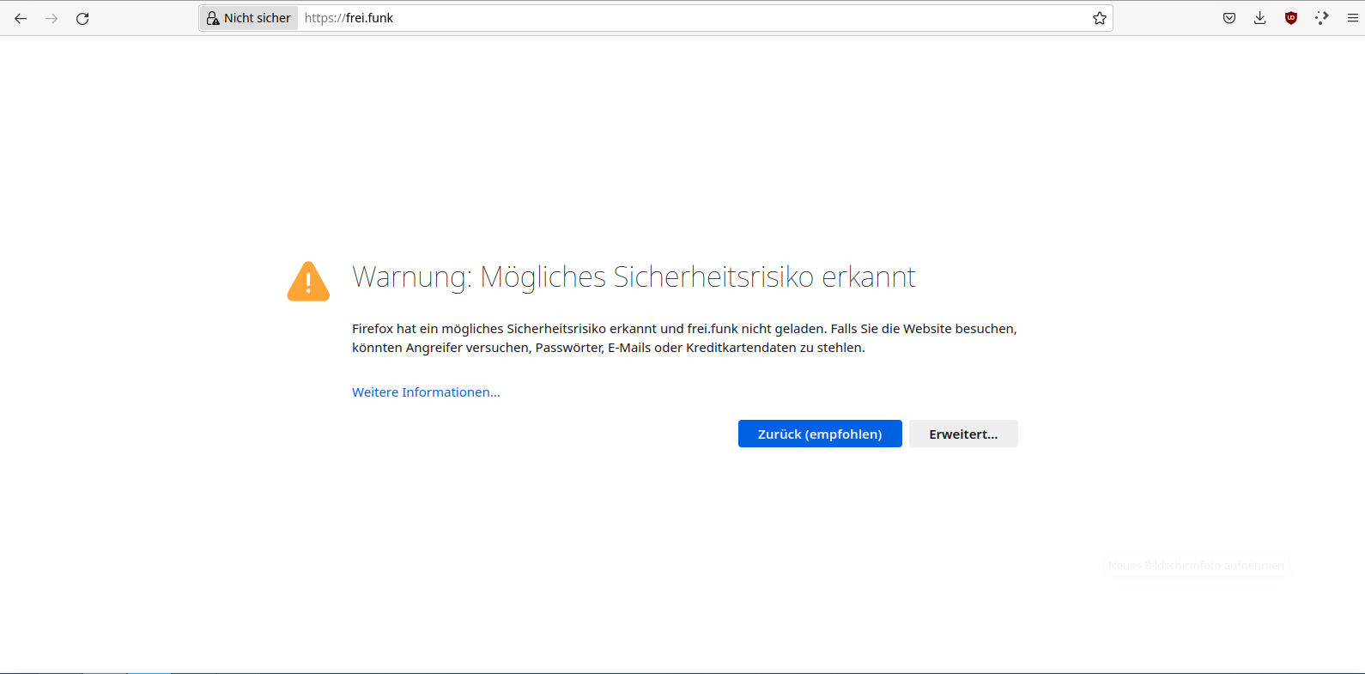Bookmark this page with the star icon
This screenshot has width=1365, height=674.
pyautogui.click(x=1099, y=18)
